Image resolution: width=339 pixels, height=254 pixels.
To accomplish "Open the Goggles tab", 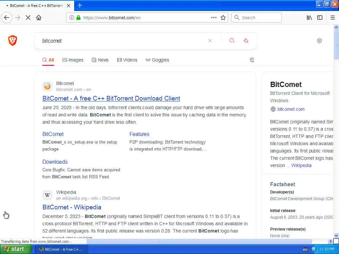I will pyautogui.click(x=157, y=60).
